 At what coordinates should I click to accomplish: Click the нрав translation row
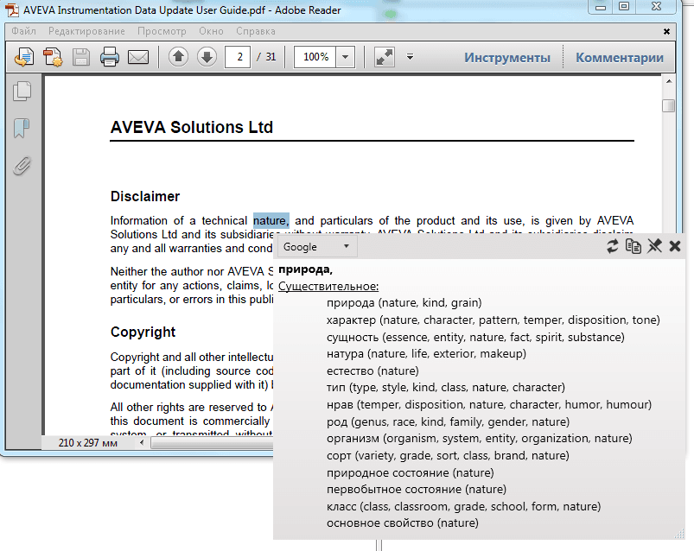489,405
